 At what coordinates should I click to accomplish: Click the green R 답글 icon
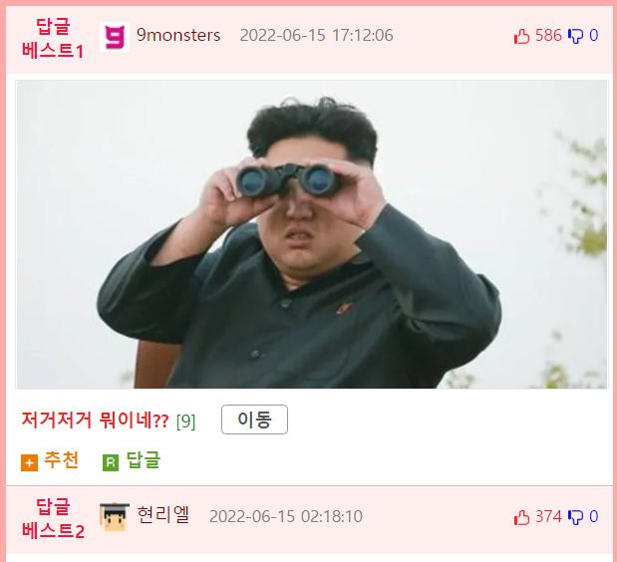click(111, 462)
